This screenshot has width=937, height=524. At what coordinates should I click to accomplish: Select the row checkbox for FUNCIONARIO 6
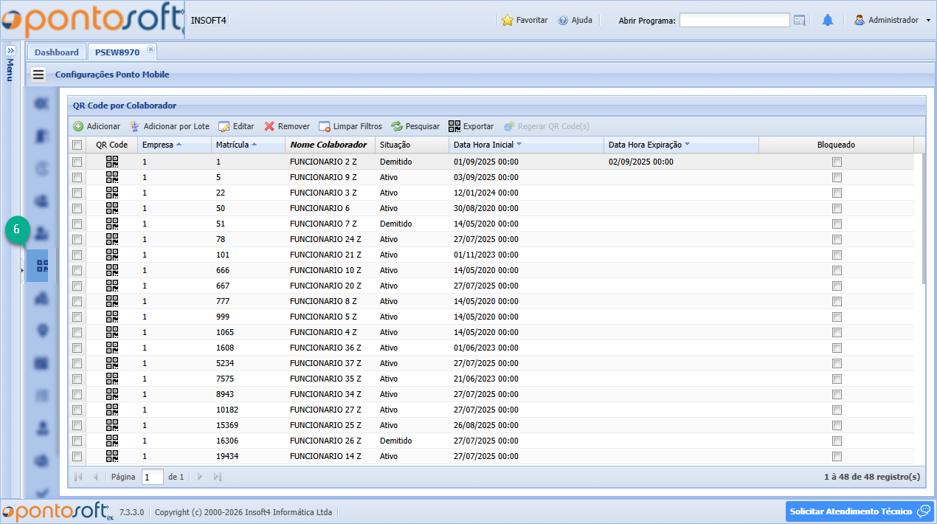coord(77,208)
